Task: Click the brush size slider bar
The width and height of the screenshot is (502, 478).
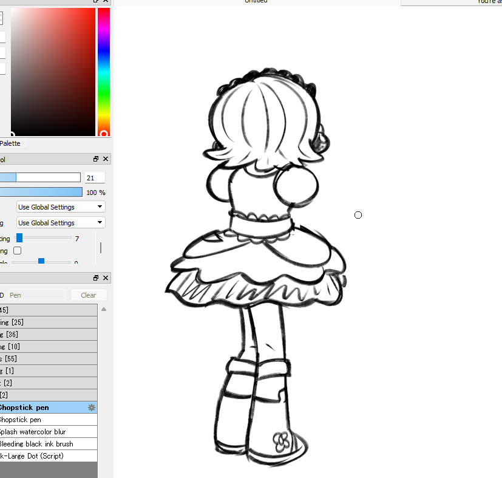Action: [x=40, y=177]
